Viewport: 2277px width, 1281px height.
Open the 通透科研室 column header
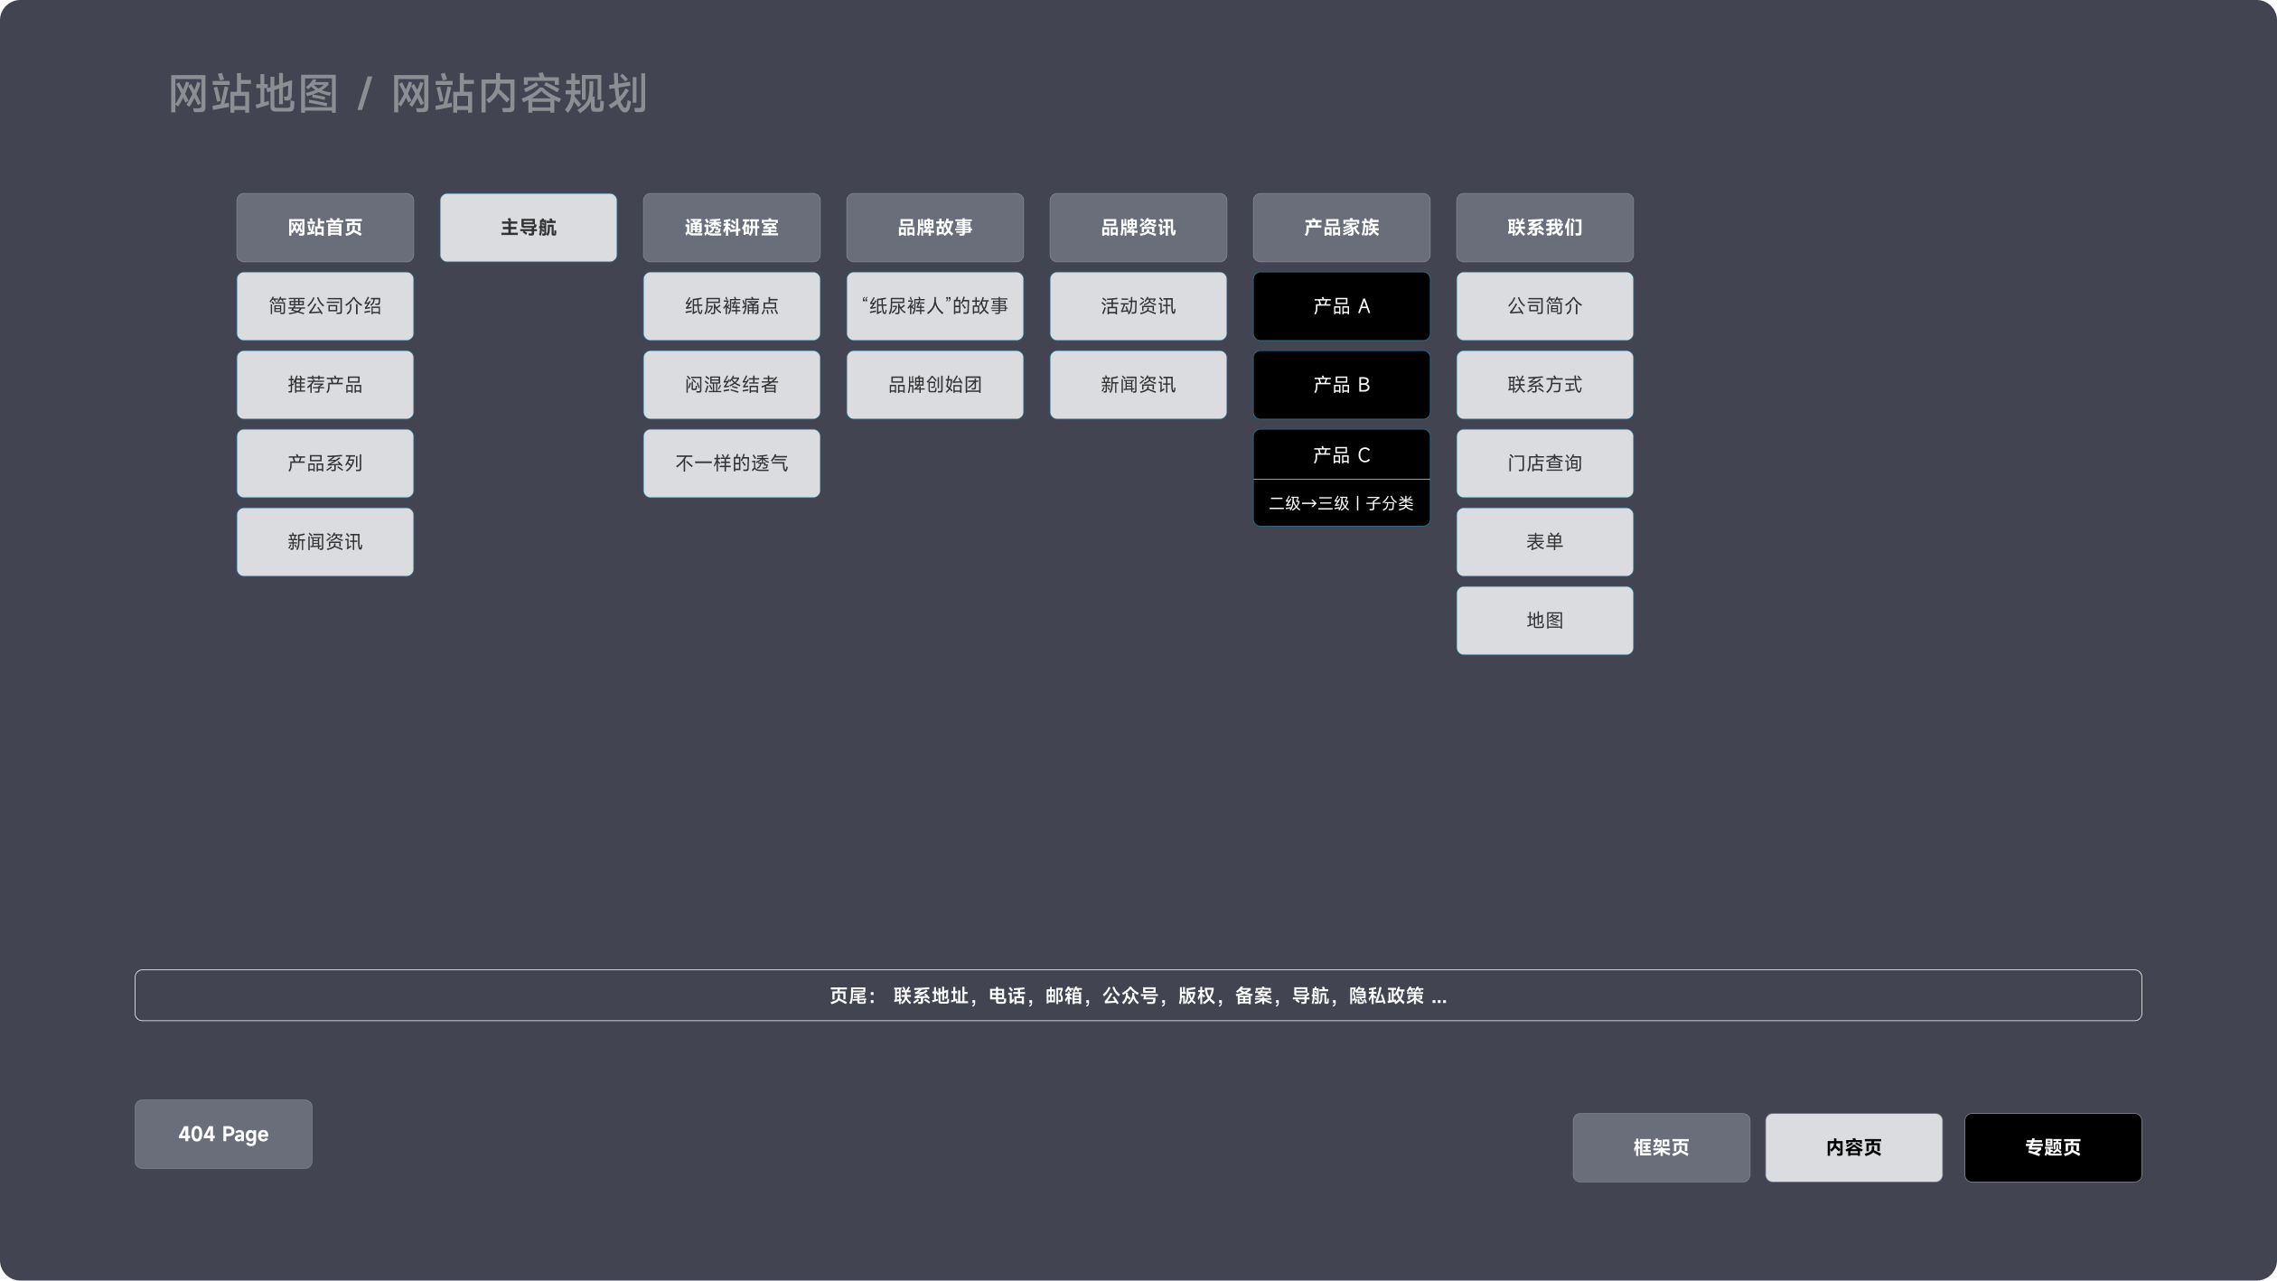tap(731, 228)
